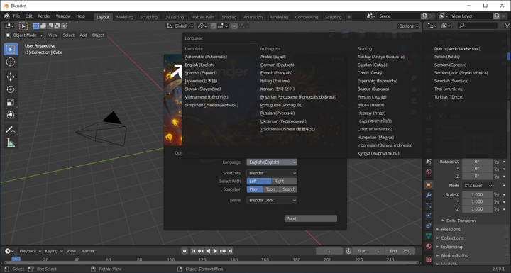Open the Shortcuts dropdown

click(x=271, y=173)
